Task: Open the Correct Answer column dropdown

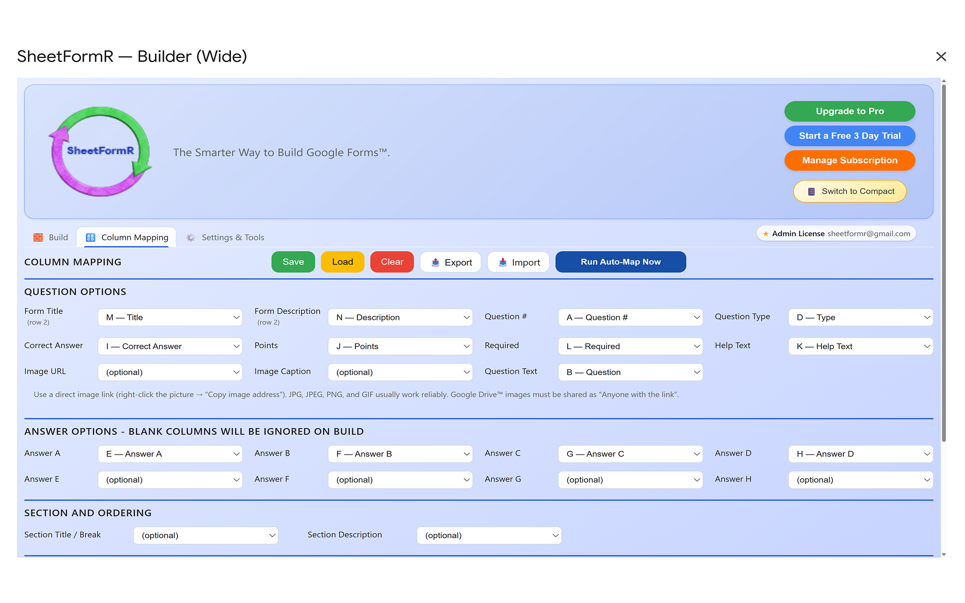Action: [x=170, y=346]
